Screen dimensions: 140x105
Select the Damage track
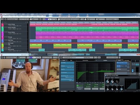pyautogui.click(x=10, y=37)
